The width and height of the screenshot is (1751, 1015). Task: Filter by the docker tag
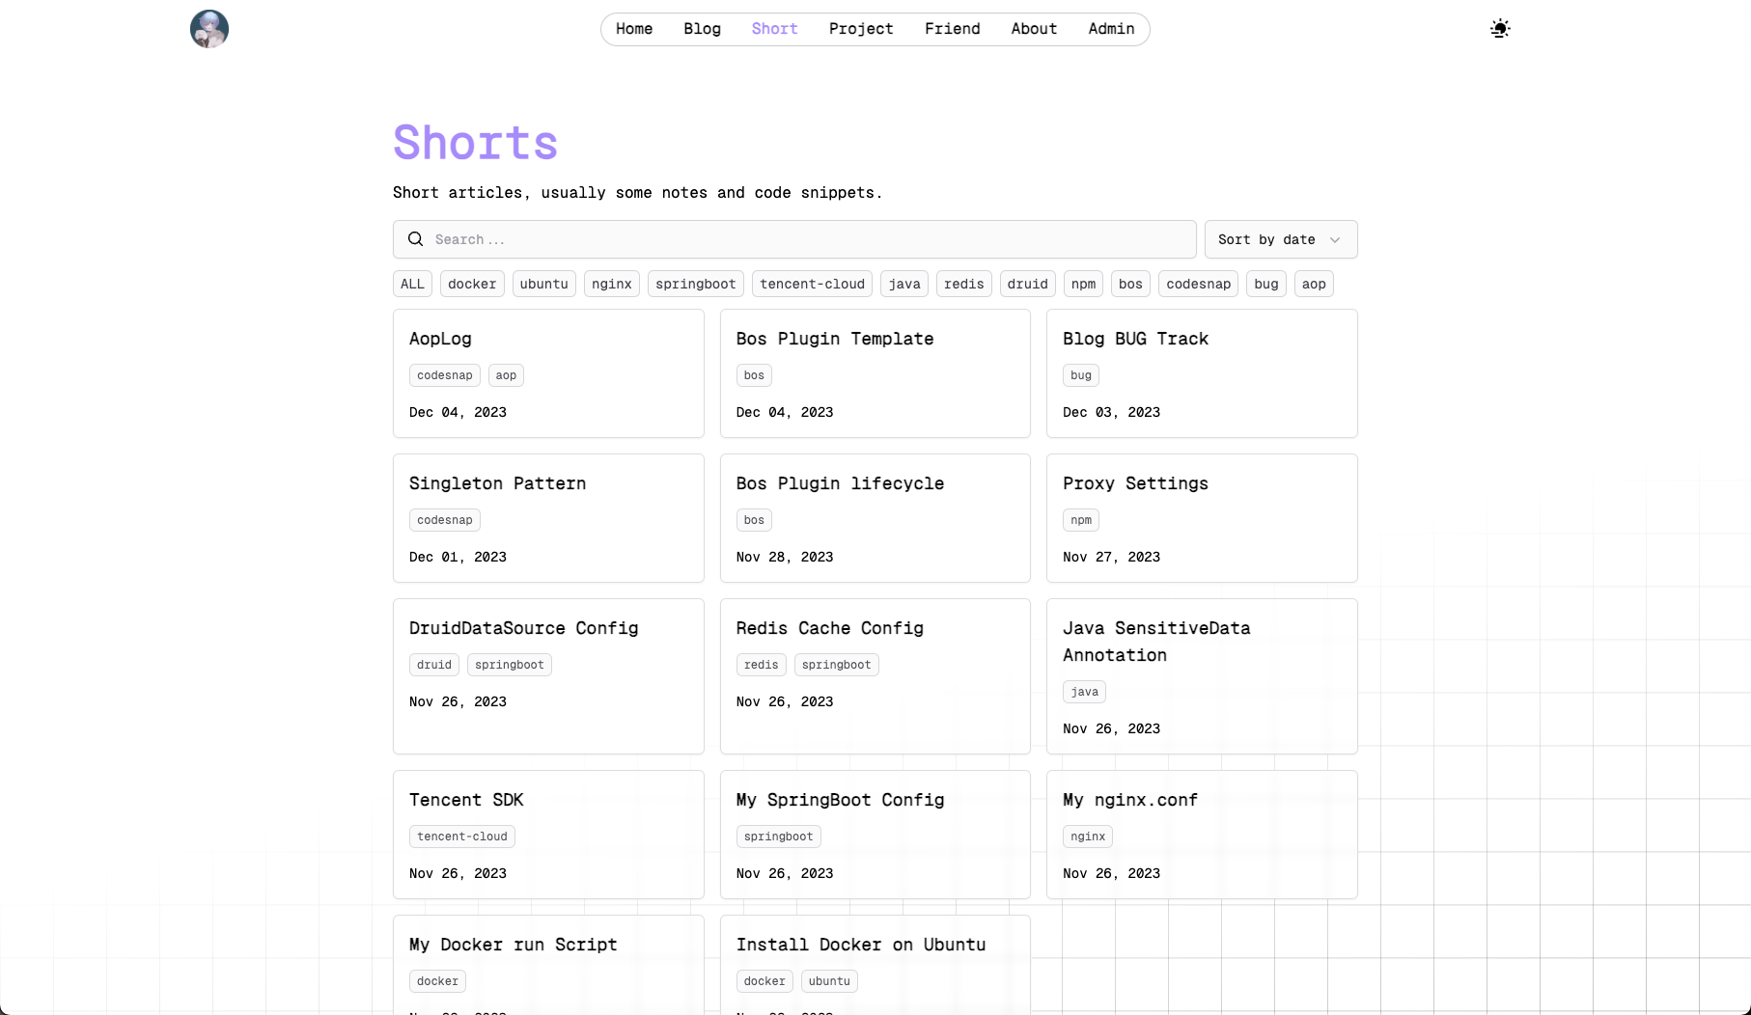[472, 284]
